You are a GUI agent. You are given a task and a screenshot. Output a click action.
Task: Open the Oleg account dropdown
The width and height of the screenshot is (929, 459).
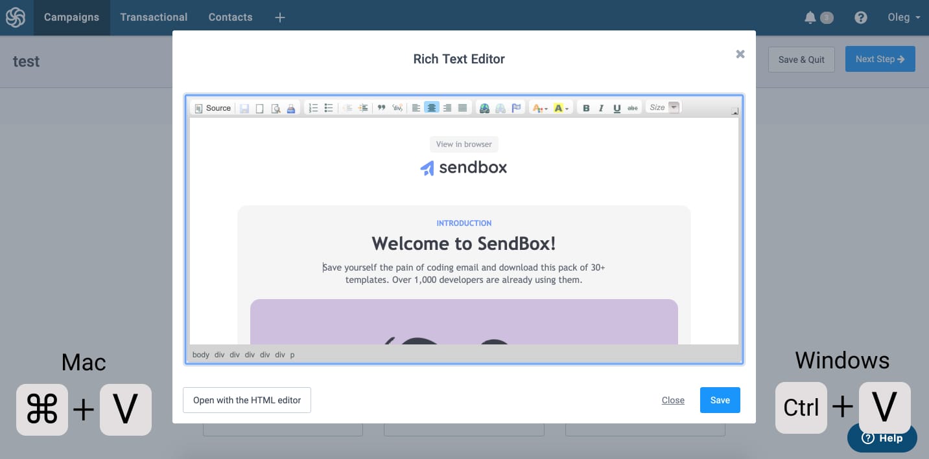pyautogui.click(x=904, y=17)
